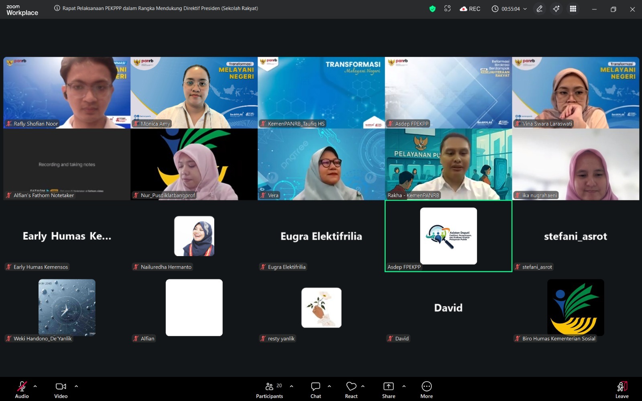This screenshot has width=642, height=401.
Task: Expand the dropdown next to meeting timer
Action: coord(525,9)
